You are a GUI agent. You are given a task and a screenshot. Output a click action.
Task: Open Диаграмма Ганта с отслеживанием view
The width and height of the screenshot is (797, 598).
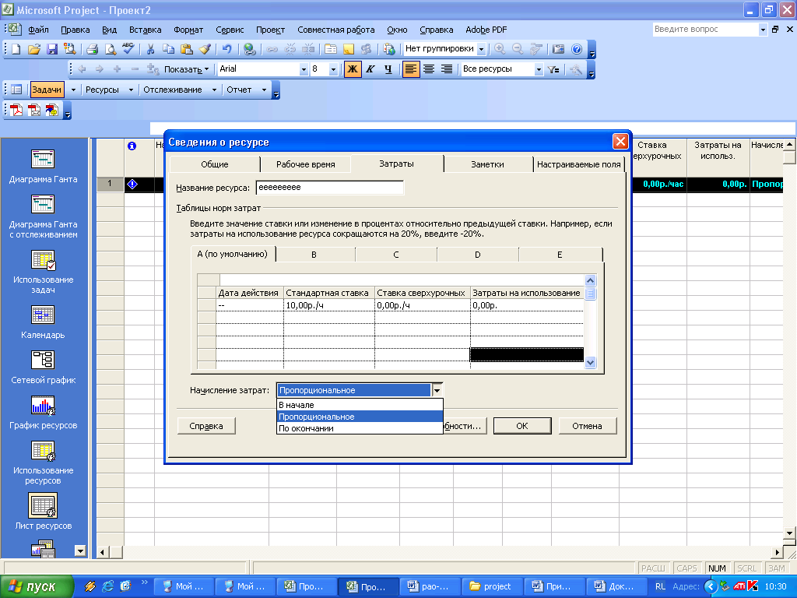pos(43,205)
